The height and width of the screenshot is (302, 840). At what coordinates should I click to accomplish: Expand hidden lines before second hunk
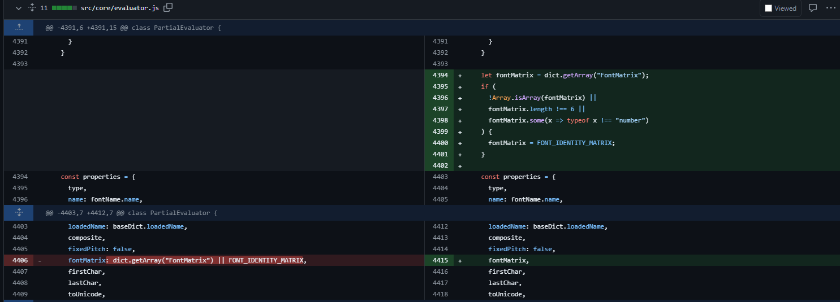(19, 213)
